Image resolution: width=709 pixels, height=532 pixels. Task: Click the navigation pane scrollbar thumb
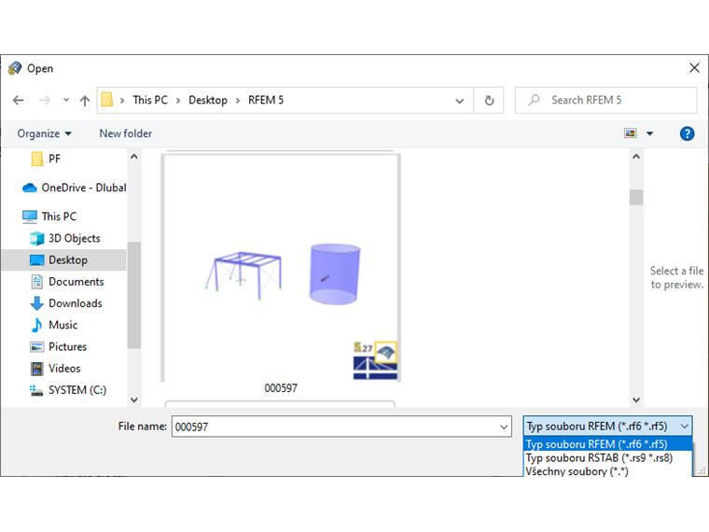click(x=133, y=295)
